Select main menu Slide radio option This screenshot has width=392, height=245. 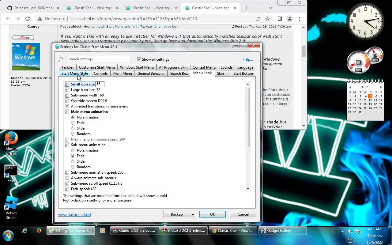tap(73, 128)
